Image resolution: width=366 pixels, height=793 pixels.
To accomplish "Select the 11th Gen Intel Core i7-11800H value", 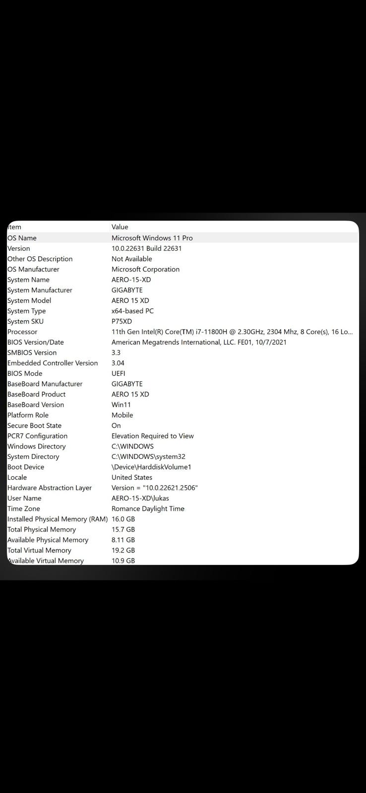I will tap(232, 332).
